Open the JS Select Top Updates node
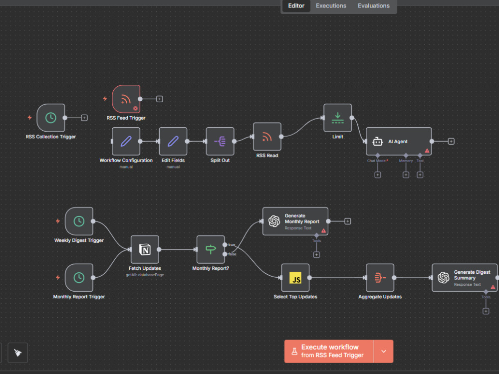 (295, 278)
